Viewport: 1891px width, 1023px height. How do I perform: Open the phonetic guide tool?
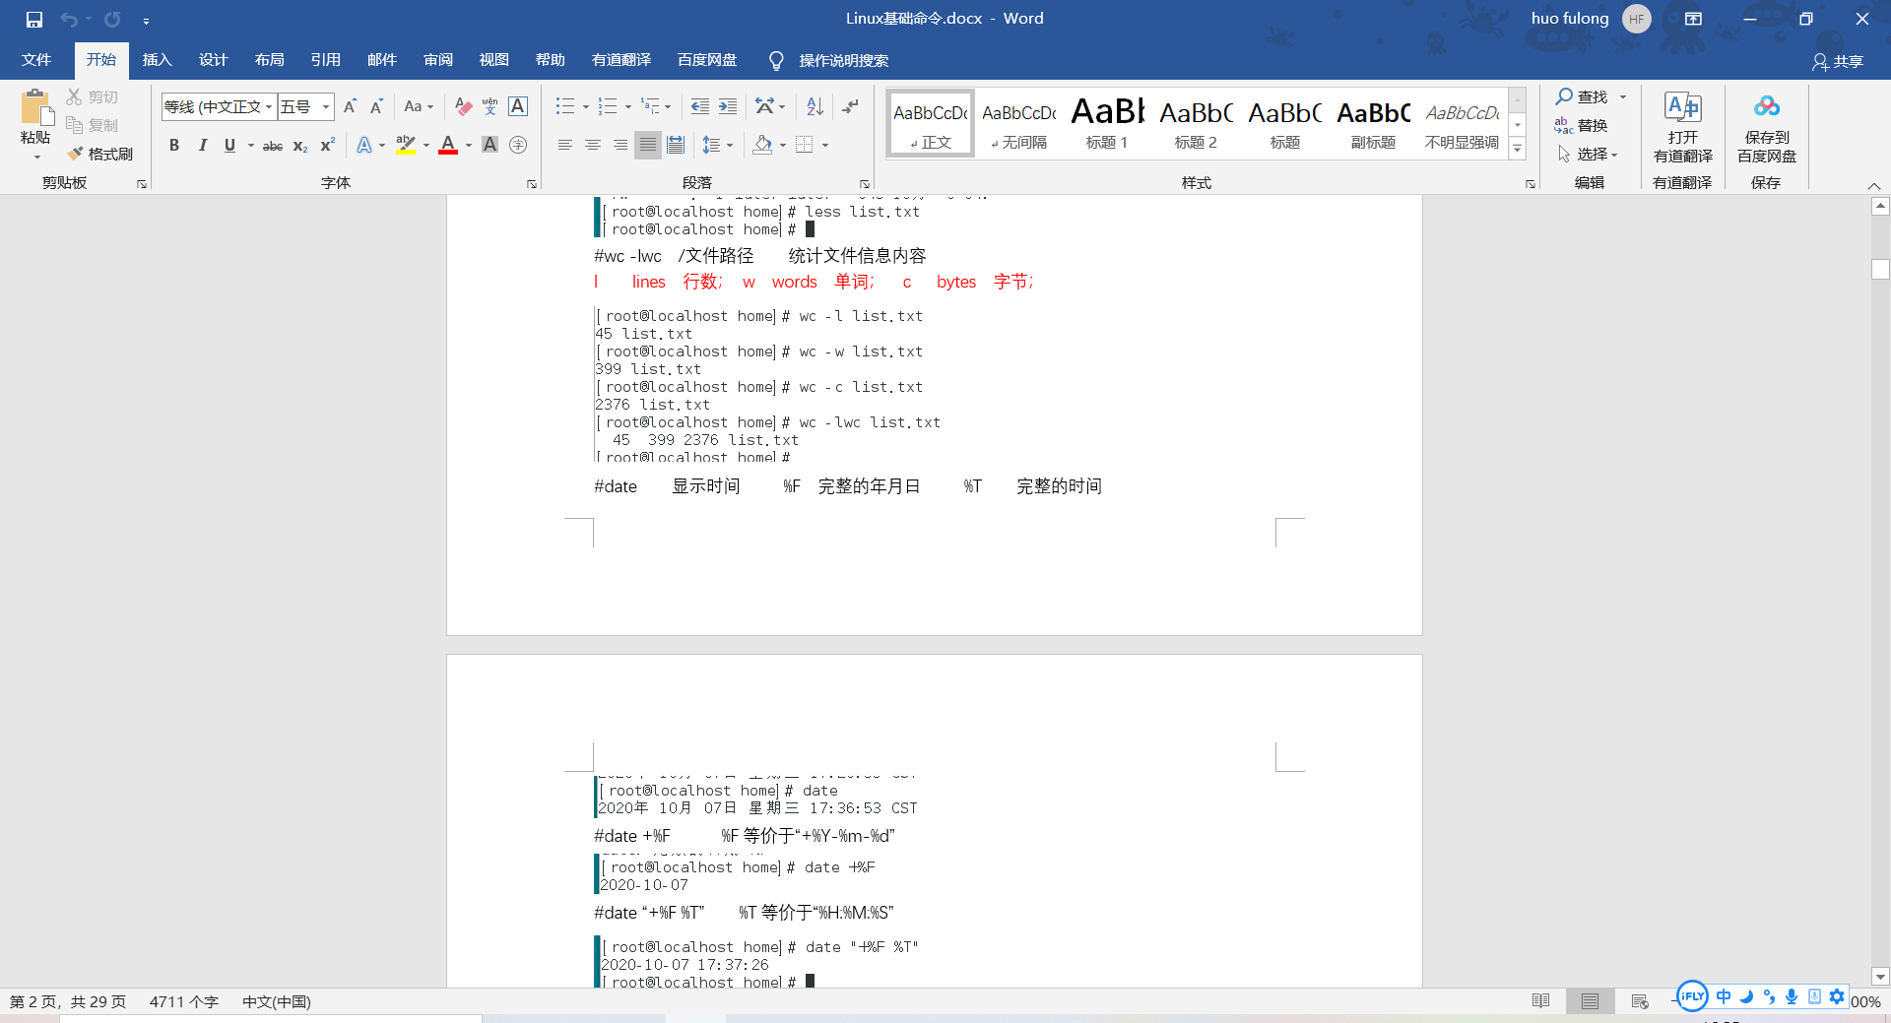490,106
